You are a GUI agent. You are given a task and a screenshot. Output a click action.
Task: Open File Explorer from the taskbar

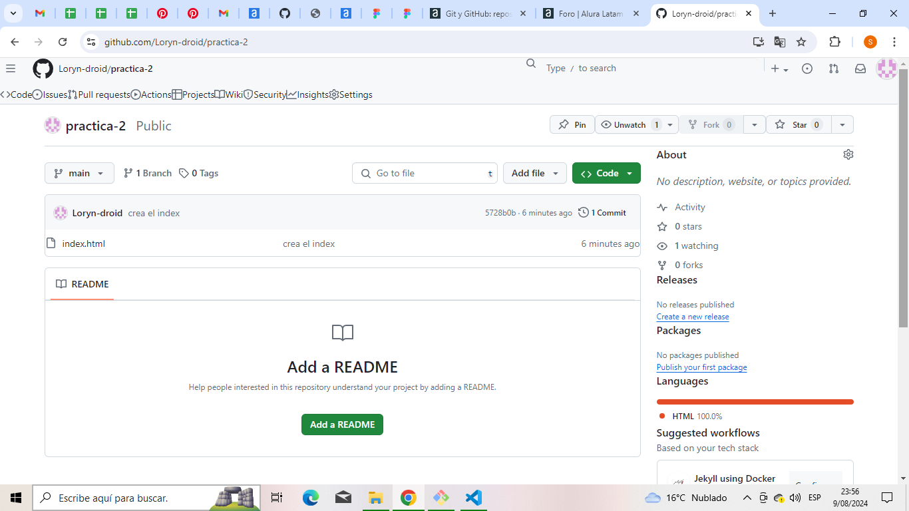click(x=376, y=498)
